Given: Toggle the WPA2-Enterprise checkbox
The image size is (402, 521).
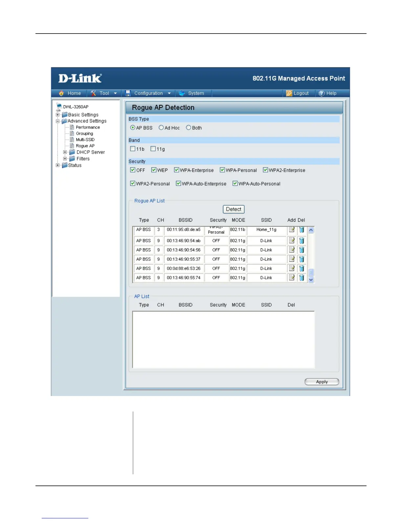Looking at the screenshot, I should [265, 170].
